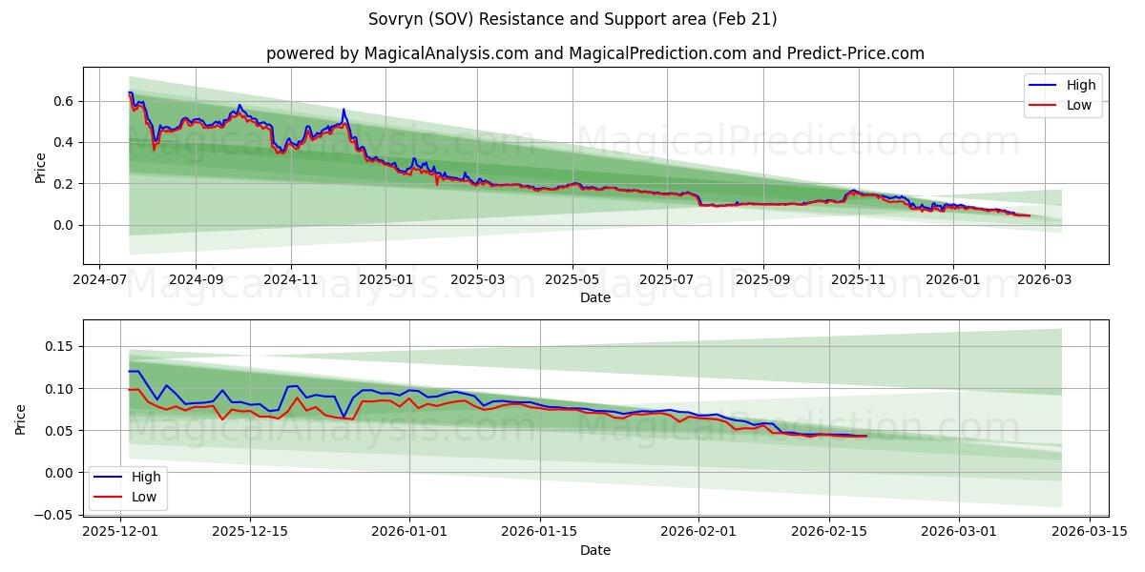Click the '2025-12-15' tick label on bottom chart
Viewport: 1145px width, 572px height.
pyautogui.click(x=251, y=534)
